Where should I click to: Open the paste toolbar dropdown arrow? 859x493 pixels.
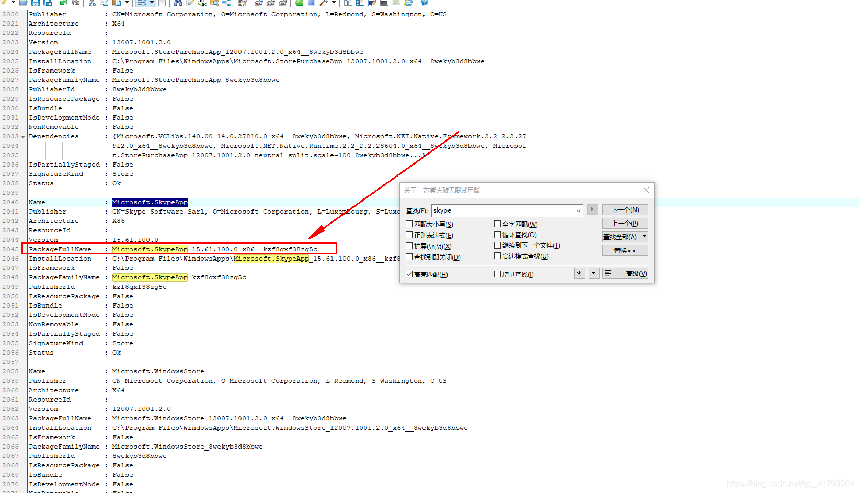[127, 3]
